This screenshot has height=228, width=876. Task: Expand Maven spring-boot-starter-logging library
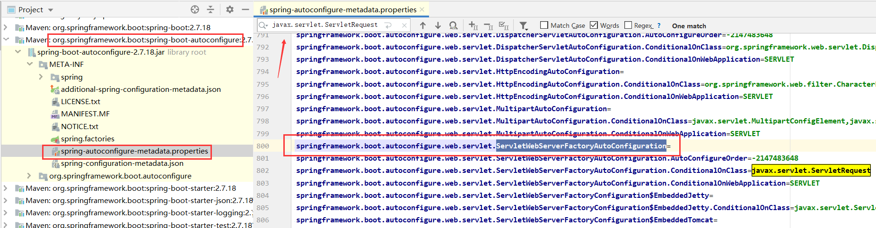[x=6, y=212]
